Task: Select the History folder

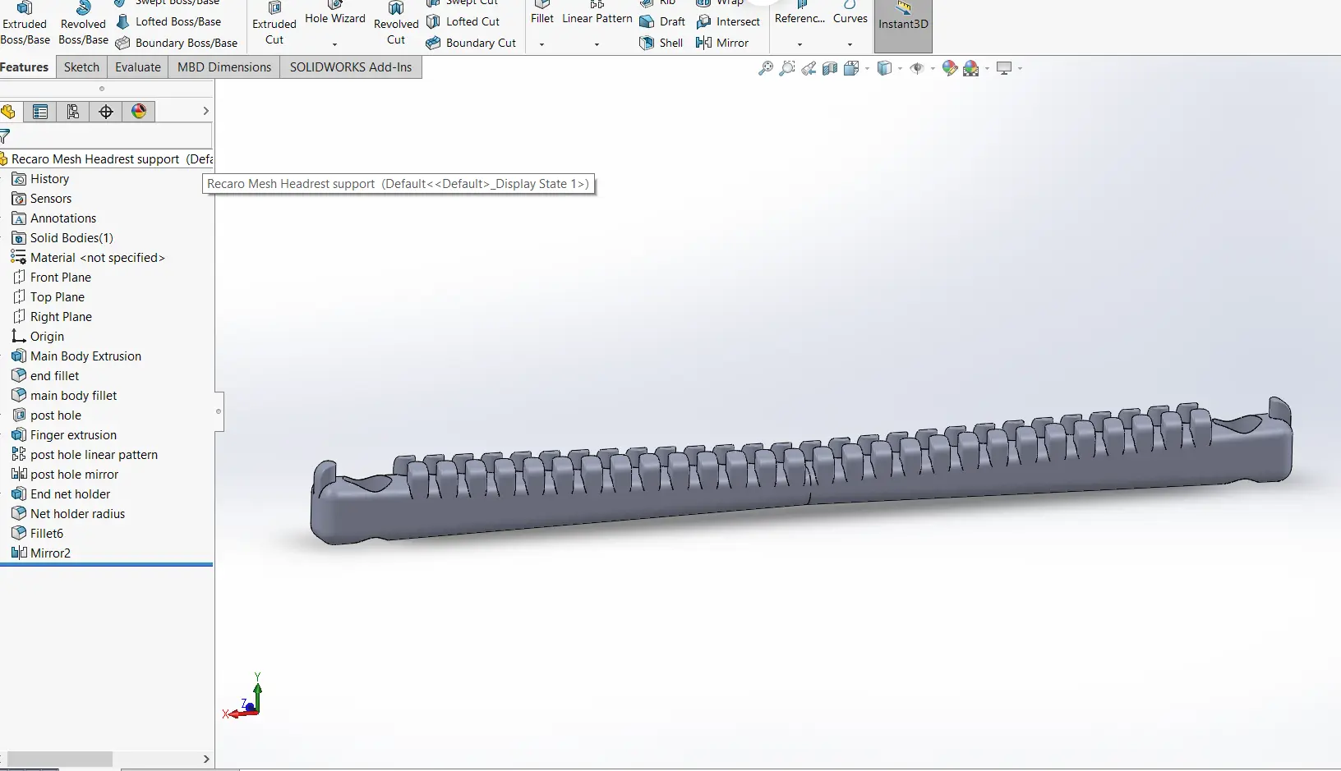Action: 40,179
